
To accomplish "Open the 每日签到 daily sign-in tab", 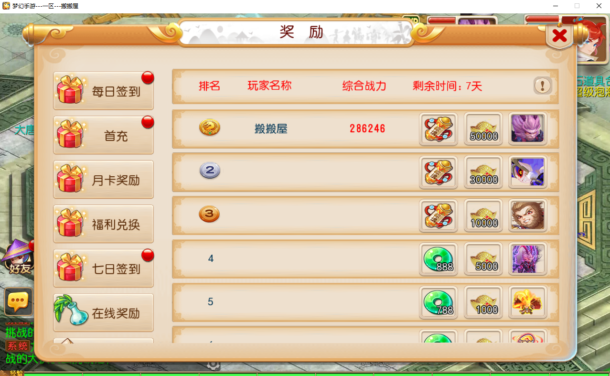I will tap(103, 91).
